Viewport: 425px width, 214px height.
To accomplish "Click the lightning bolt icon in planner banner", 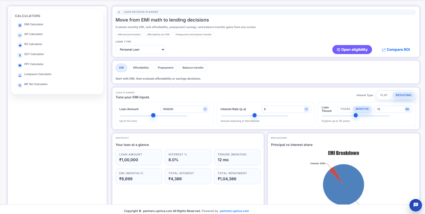I will pyautogui.click(x=119, y=12).
